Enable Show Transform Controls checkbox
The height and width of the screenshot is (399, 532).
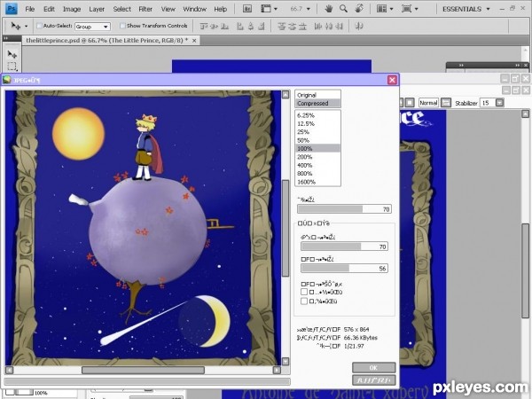coord(122,26)
